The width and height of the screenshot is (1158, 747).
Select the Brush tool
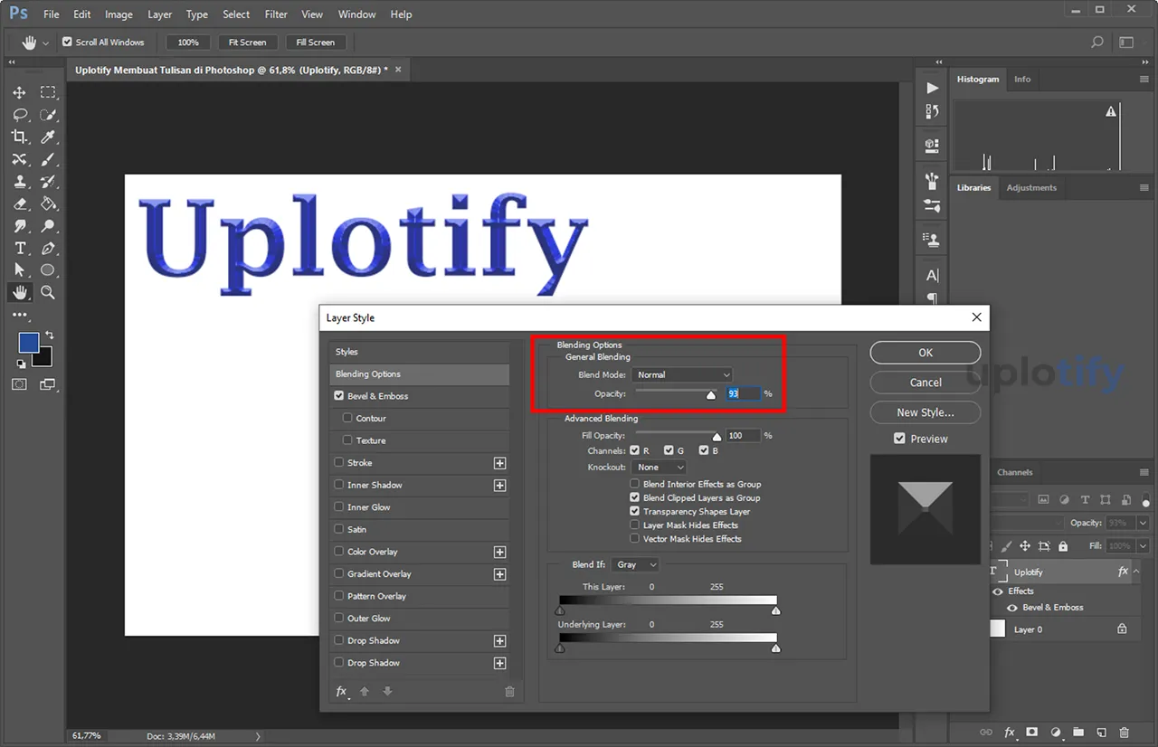point(48,159)
